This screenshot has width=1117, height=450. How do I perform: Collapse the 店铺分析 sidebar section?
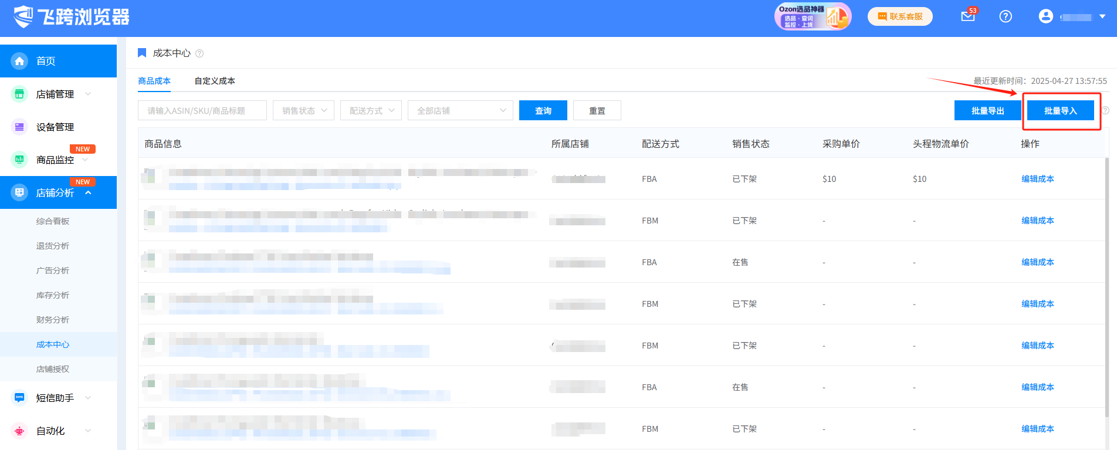coord(88,192)
